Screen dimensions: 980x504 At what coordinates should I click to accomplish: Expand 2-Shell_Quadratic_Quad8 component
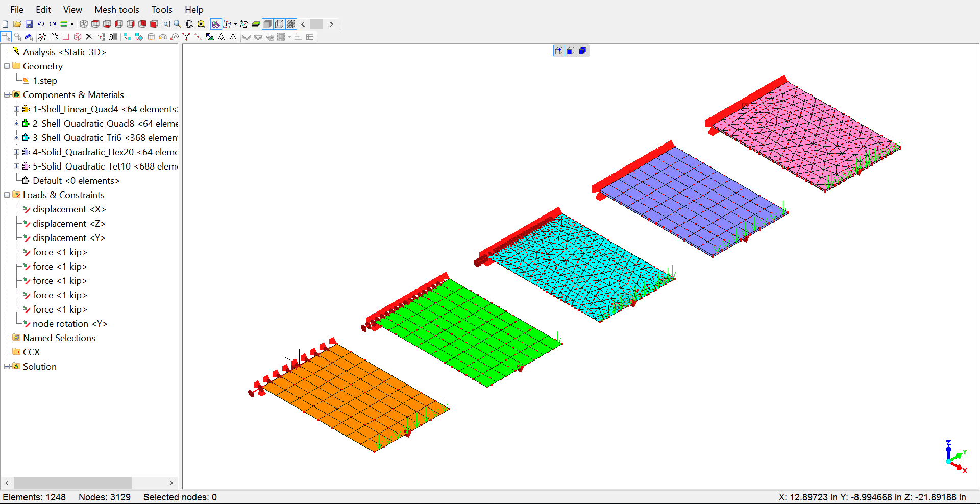point(16,123)
